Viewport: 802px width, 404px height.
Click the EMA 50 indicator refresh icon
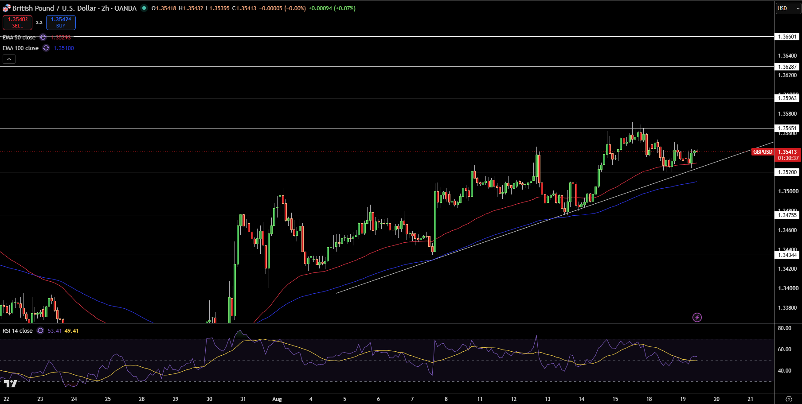pos(43,38)
